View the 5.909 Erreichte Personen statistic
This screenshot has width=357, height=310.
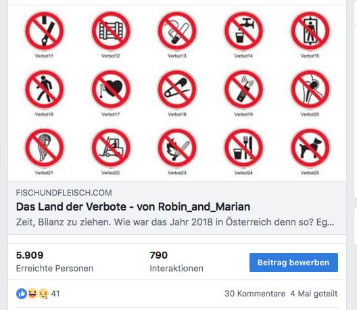pyautogui.click(x=55, y=262)
